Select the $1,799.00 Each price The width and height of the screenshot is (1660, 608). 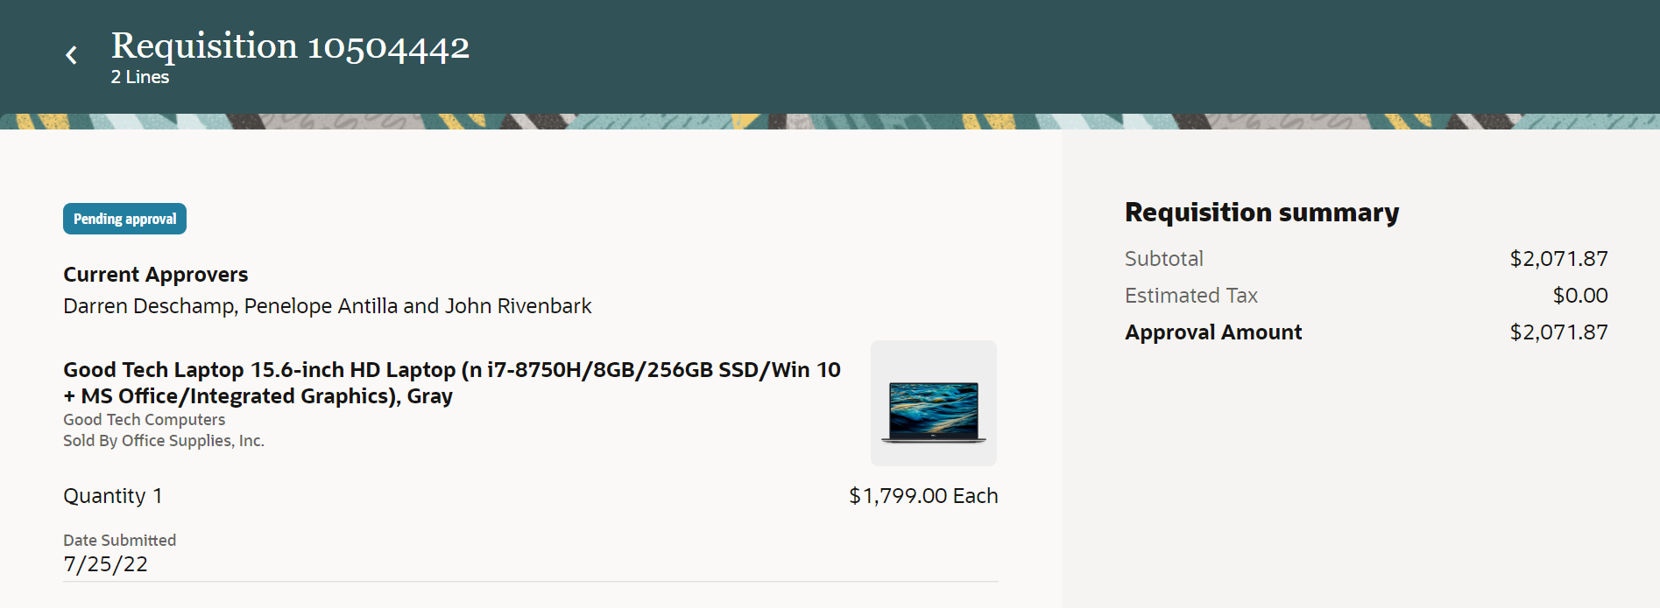(x=922, y=496)
